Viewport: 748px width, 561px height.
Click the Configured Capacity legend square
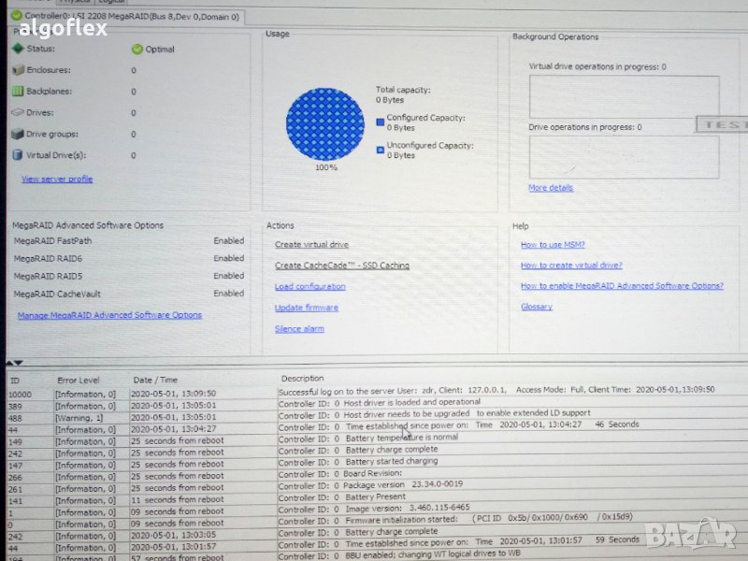click(380, 122)
